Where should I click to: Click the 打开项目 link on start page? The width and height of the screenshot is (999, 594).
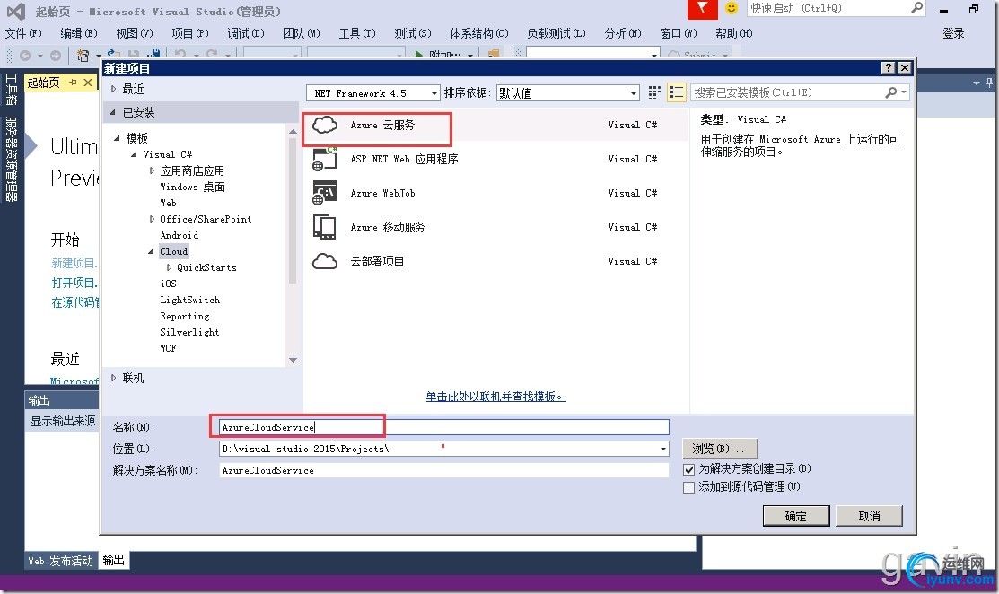click(74, 283)
